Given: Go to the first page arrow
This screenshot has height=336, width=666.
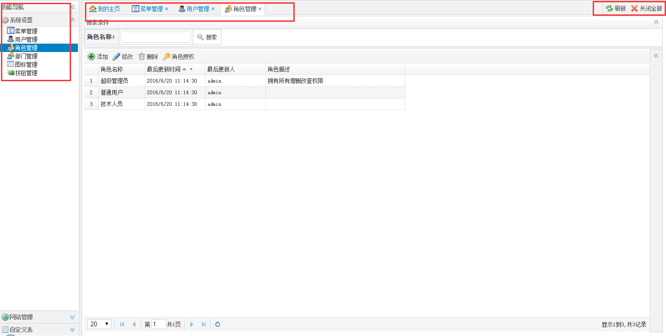Looking at the screenshot, I should [122, 324].
